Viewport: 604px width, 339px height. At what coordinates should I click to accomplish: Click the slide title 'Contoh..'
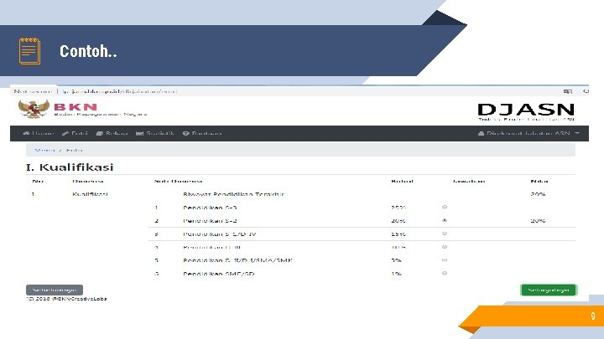pos(88,51)
